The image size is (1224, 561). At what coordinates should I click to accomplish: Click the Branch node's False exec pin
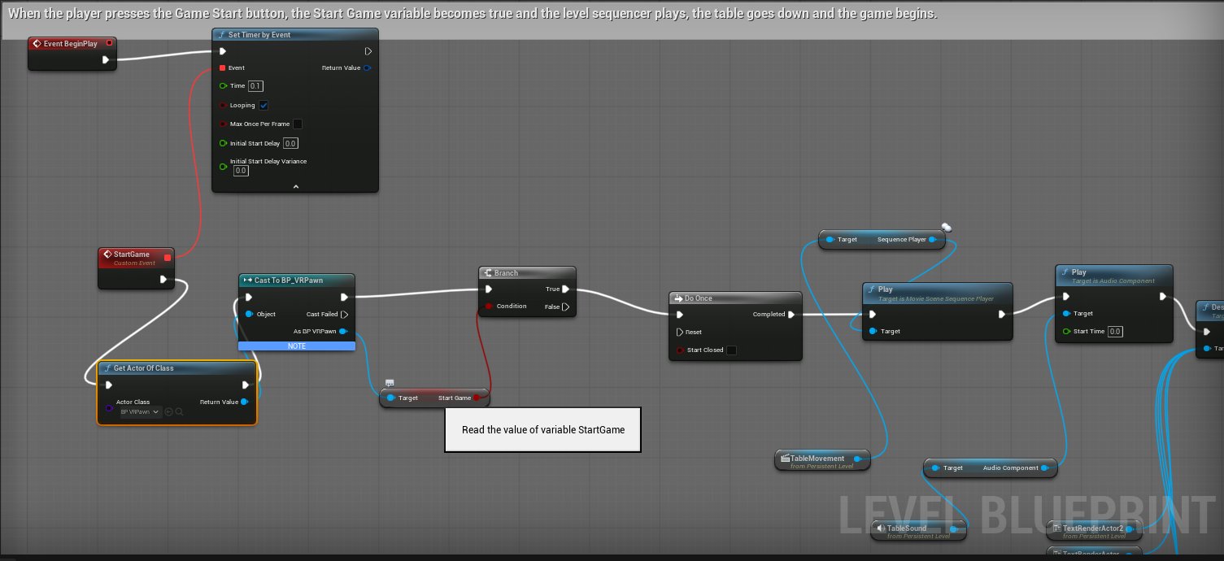coord(566,307)
